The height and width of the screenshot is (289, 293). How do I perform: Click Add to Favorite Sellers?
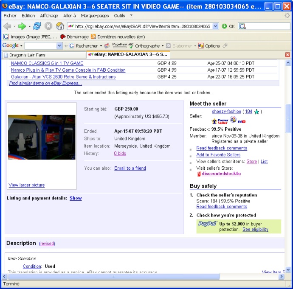pyautogui.click(x=218, y=155)
